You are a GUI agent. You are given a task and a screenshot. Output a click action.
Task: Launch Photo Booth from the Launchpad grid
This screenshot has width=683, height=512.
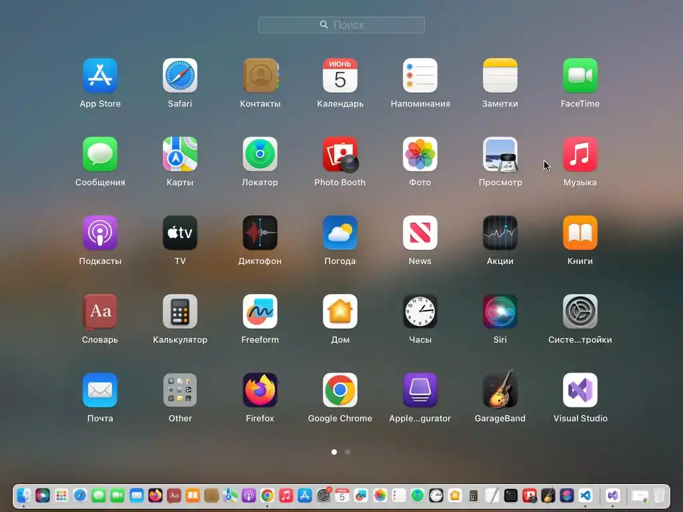click(339, 154)
